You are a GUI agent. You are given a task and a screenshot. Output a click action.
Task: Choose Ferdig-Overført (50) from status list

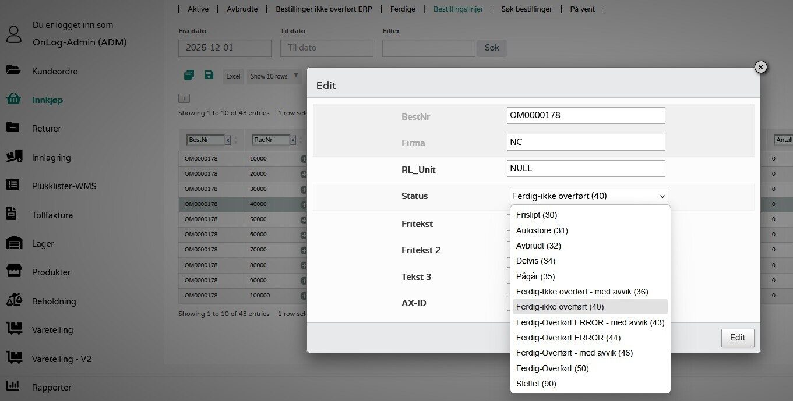tap(552, 368)
